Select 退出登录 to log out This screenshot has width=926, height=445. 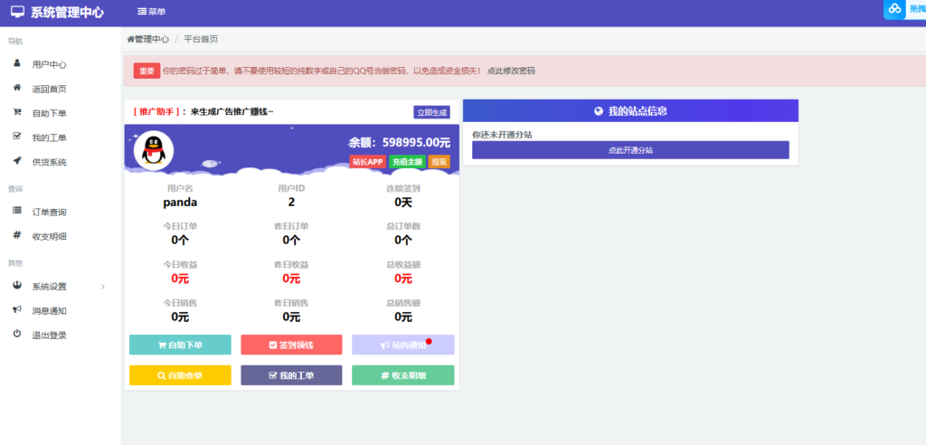point(49,335)
